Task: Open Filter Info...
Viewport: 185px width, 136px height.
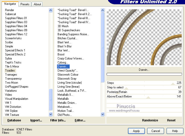Action: click(x=58, y=120)
